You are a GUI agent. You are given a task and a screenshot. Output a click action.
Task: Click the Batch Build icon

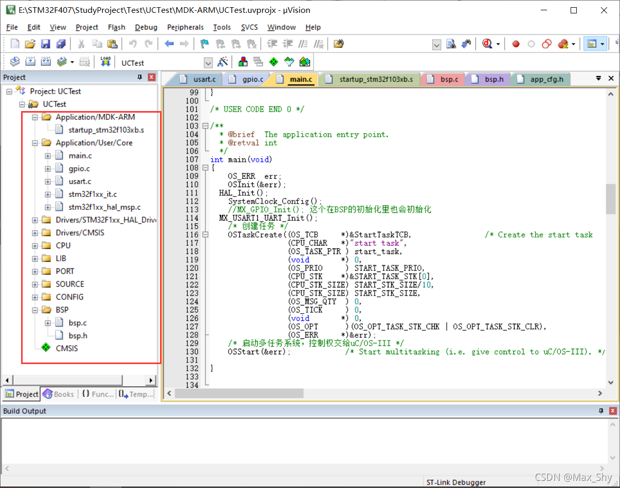(x=62, y=62)
